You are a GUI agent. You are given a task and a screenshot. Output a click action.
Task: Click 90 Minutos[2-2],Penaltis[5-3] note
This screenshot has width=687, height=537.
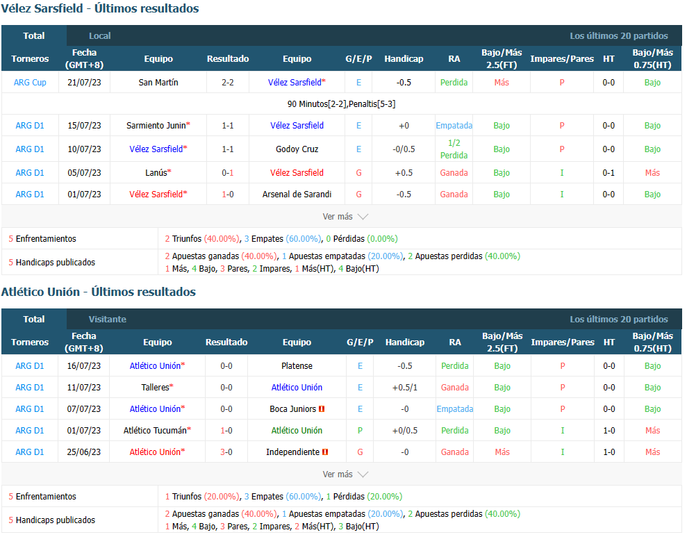pos(341,104)
